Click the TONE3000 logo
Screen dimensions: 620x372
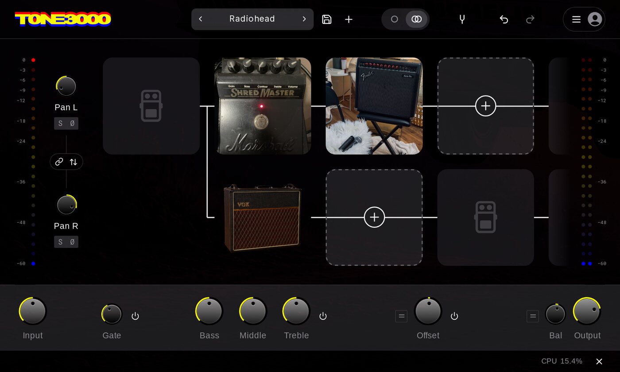(x=63, y=19)
